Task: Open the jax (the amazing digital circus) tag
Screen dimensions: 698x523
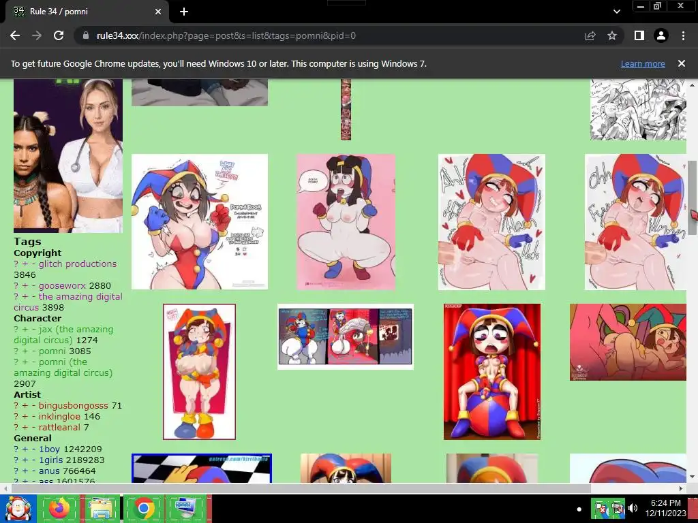Action: 63,334
